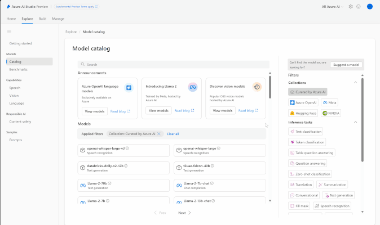The width and height of the screenshot is (380, 225).
Task: Click the search magnifier icon
Action: pyautogui.click(x=83, y=64)
